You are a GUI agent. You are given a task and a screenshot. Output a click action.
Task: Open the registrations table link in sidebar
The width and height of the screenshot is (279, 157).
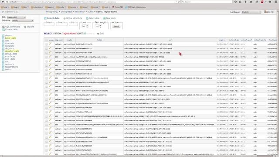click(11, 67)
